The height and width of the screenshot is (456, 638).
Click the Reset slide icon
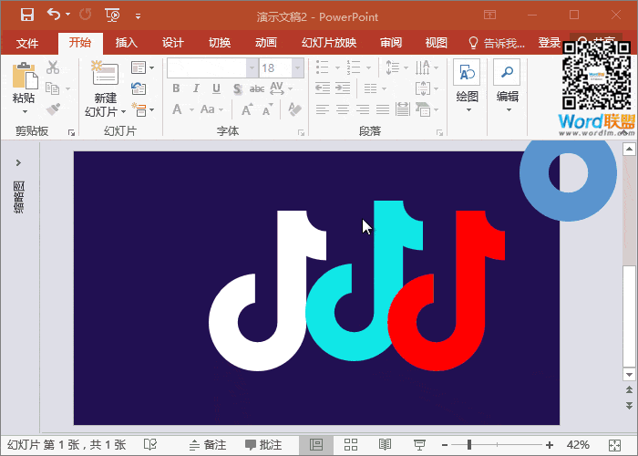coord(139,88)
